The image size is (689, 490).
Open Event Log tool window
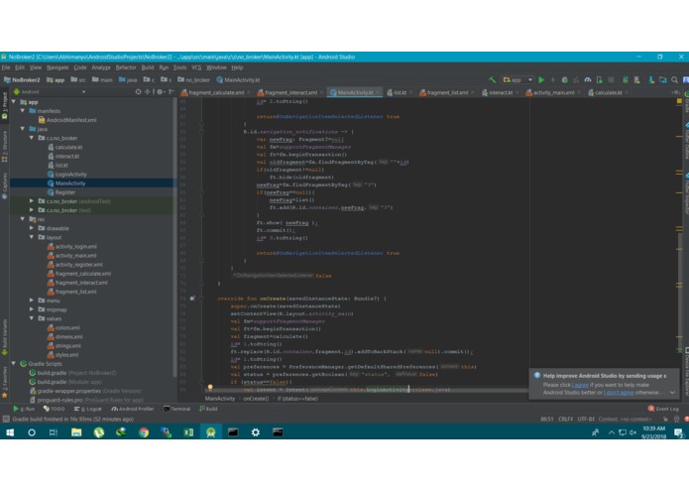coord(663,409)
